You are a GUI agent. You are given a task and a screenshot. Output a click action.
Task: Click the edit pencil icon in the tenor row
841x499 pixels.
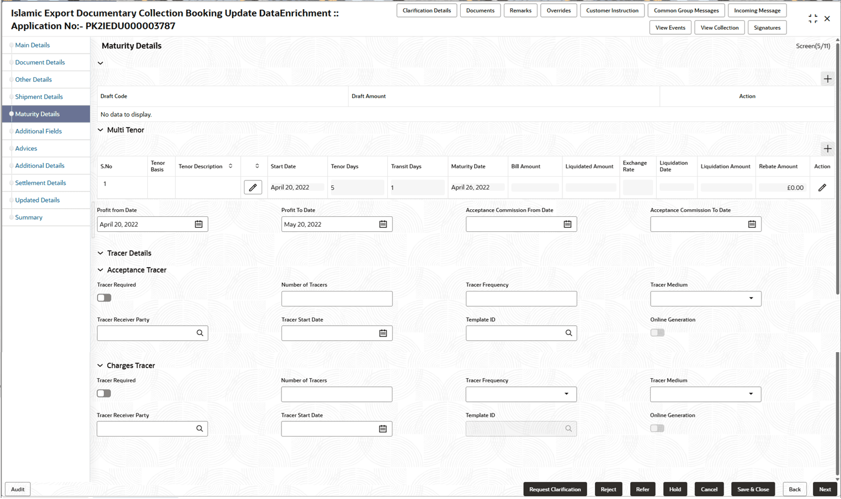point(253,187)
